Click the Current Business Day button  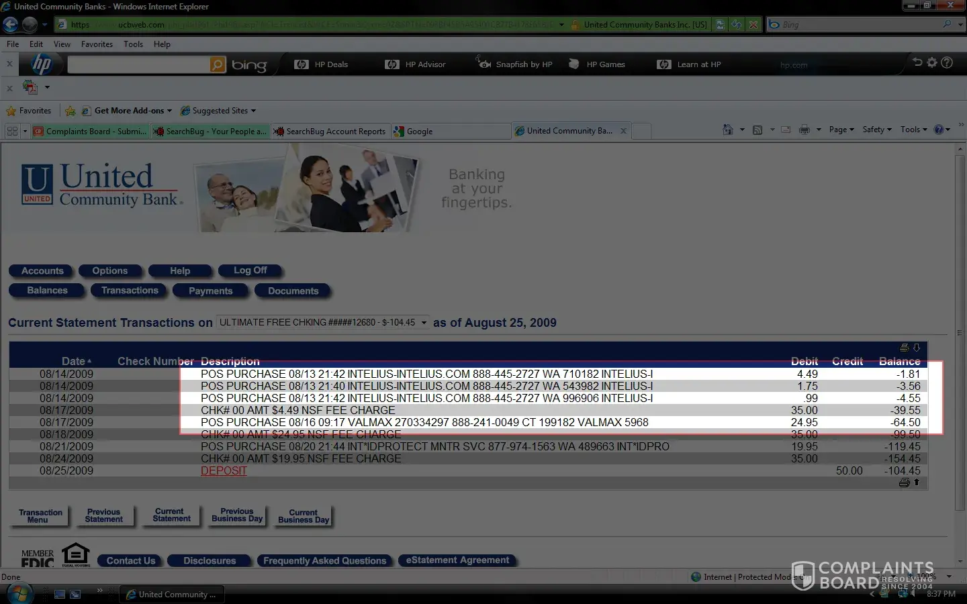click(304, 516)
